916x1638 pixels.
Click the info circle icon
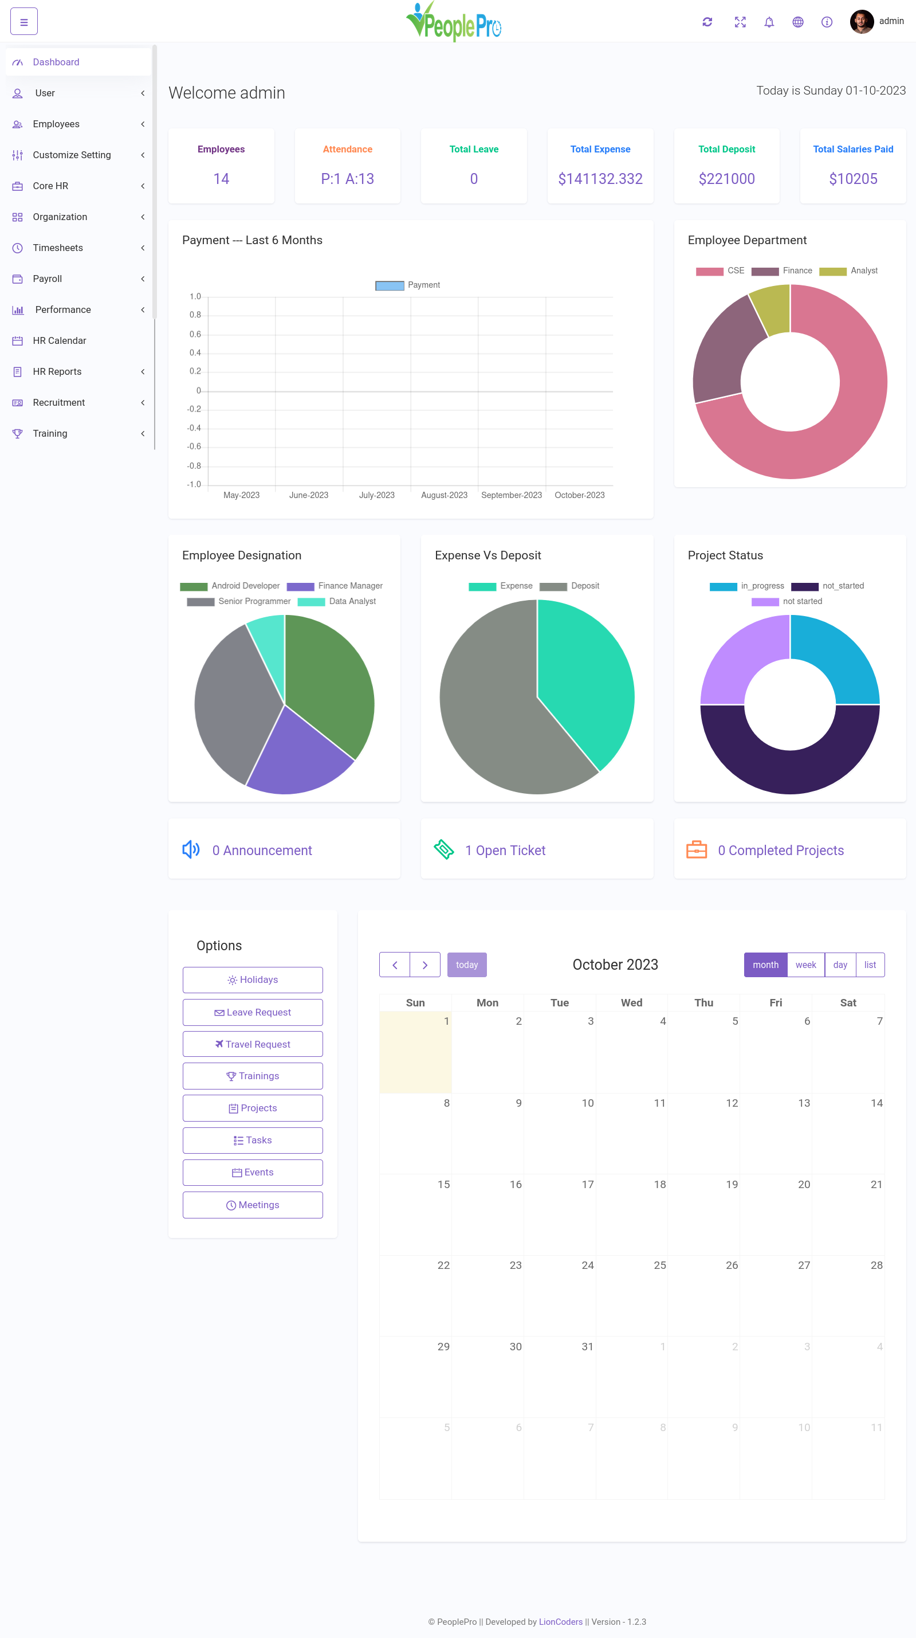827,22
